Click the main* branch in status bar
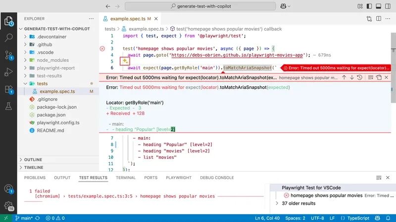 point(24,218)
